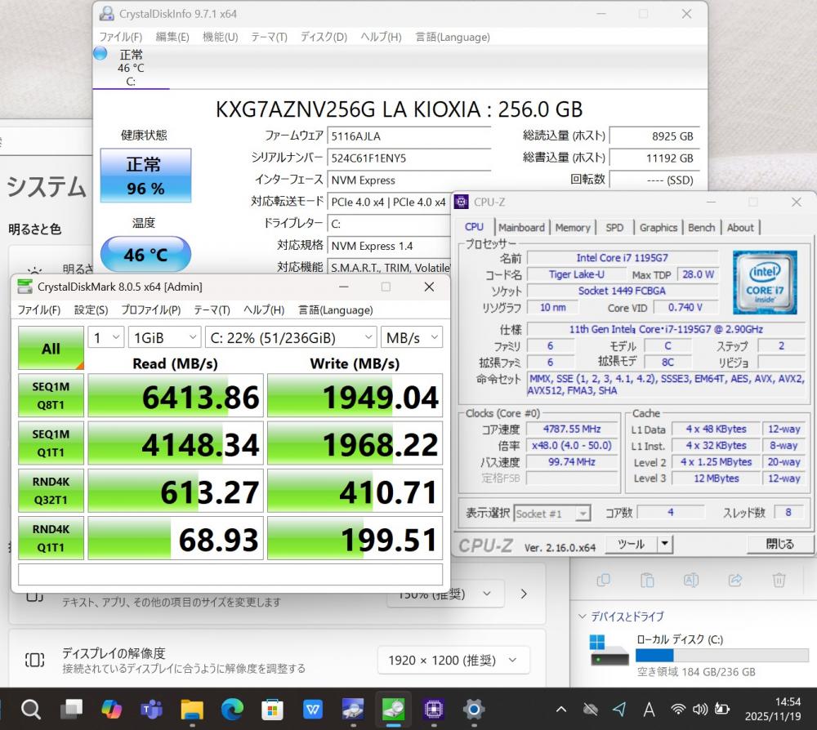Viewport: 817px width, 730px height.
Task: Open the MB/s unit dropdown
Action: 411,337
